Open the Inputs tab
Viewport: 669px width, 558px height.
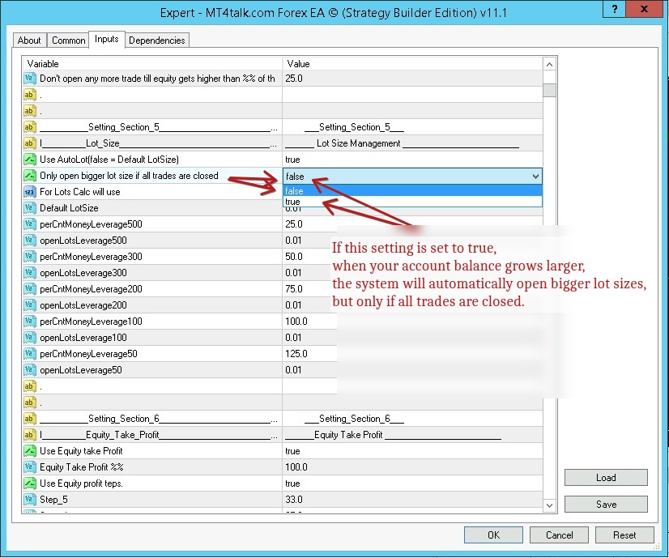[x=107, y=39]
